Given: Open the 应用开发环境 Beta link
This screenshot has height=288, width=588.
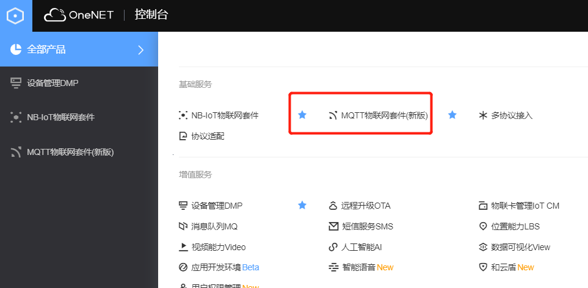Looking at the screenshot, I should (x=225, y=267).
